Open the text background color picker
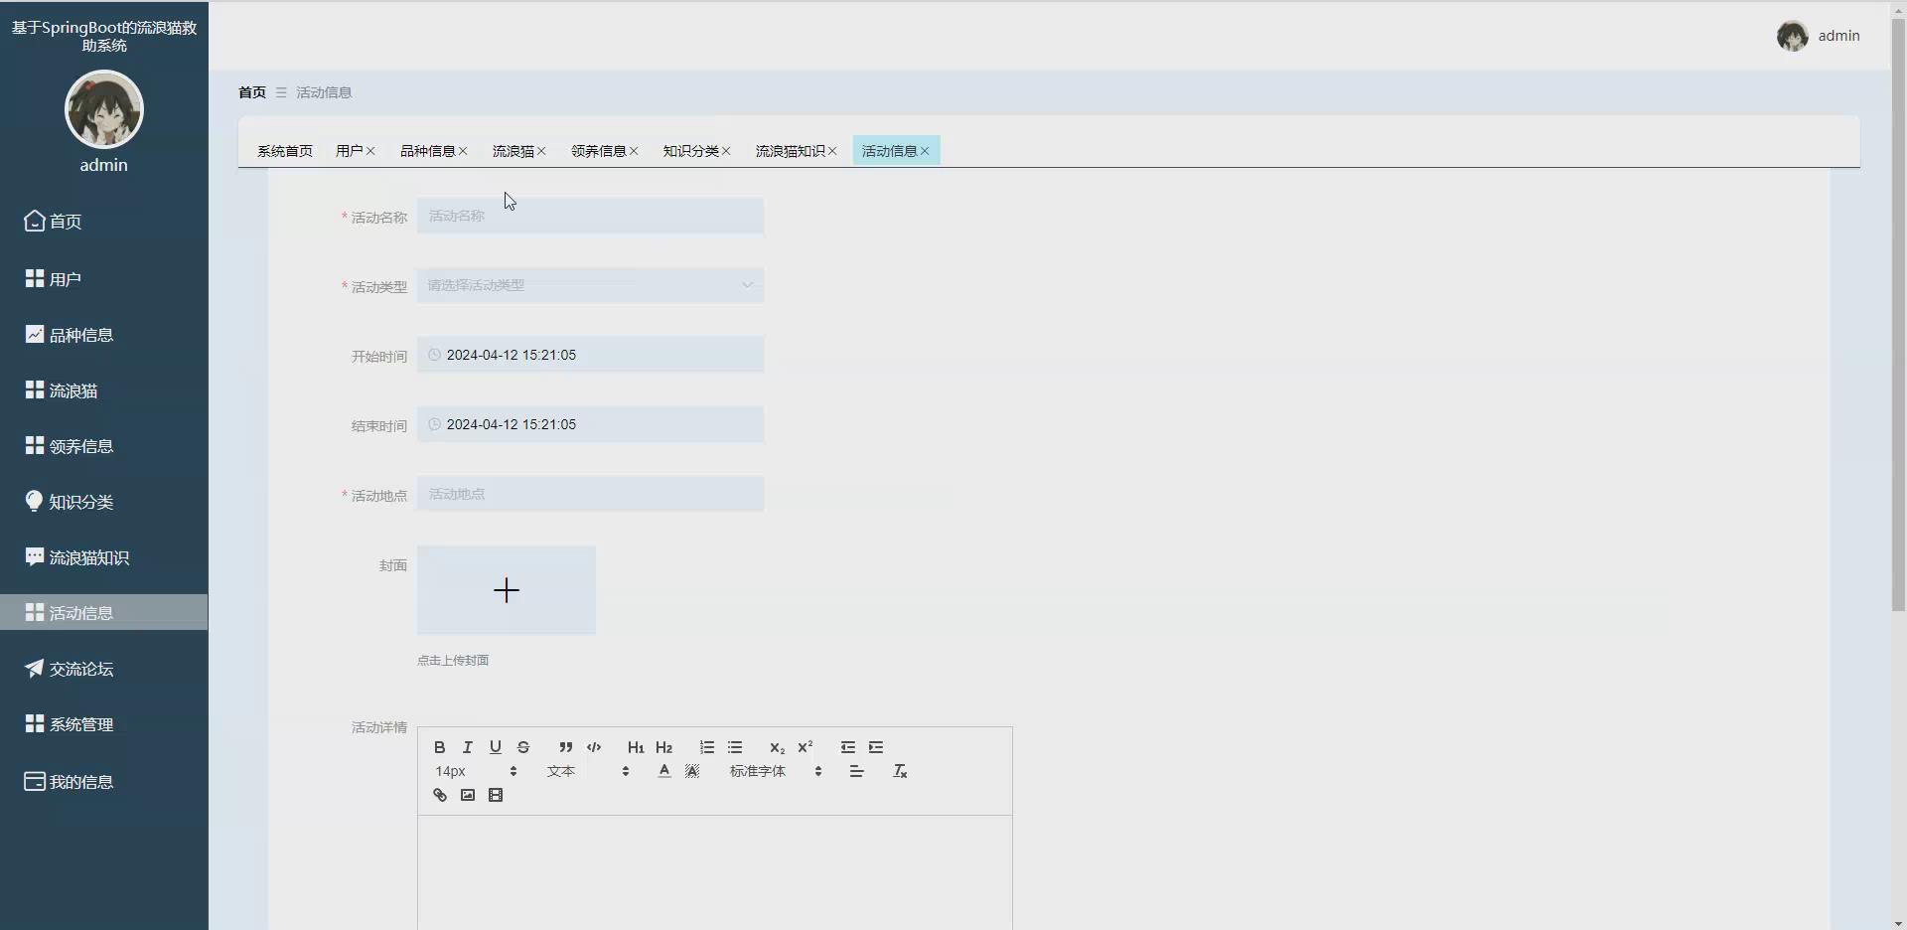Viewport: 1907px width, 930px height. point(692,771)
